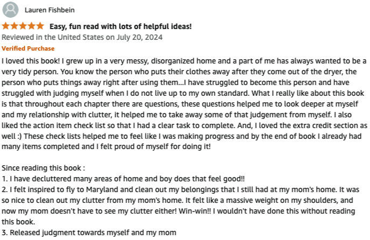Click the fifth orange rating star

[x=40, y=26]
